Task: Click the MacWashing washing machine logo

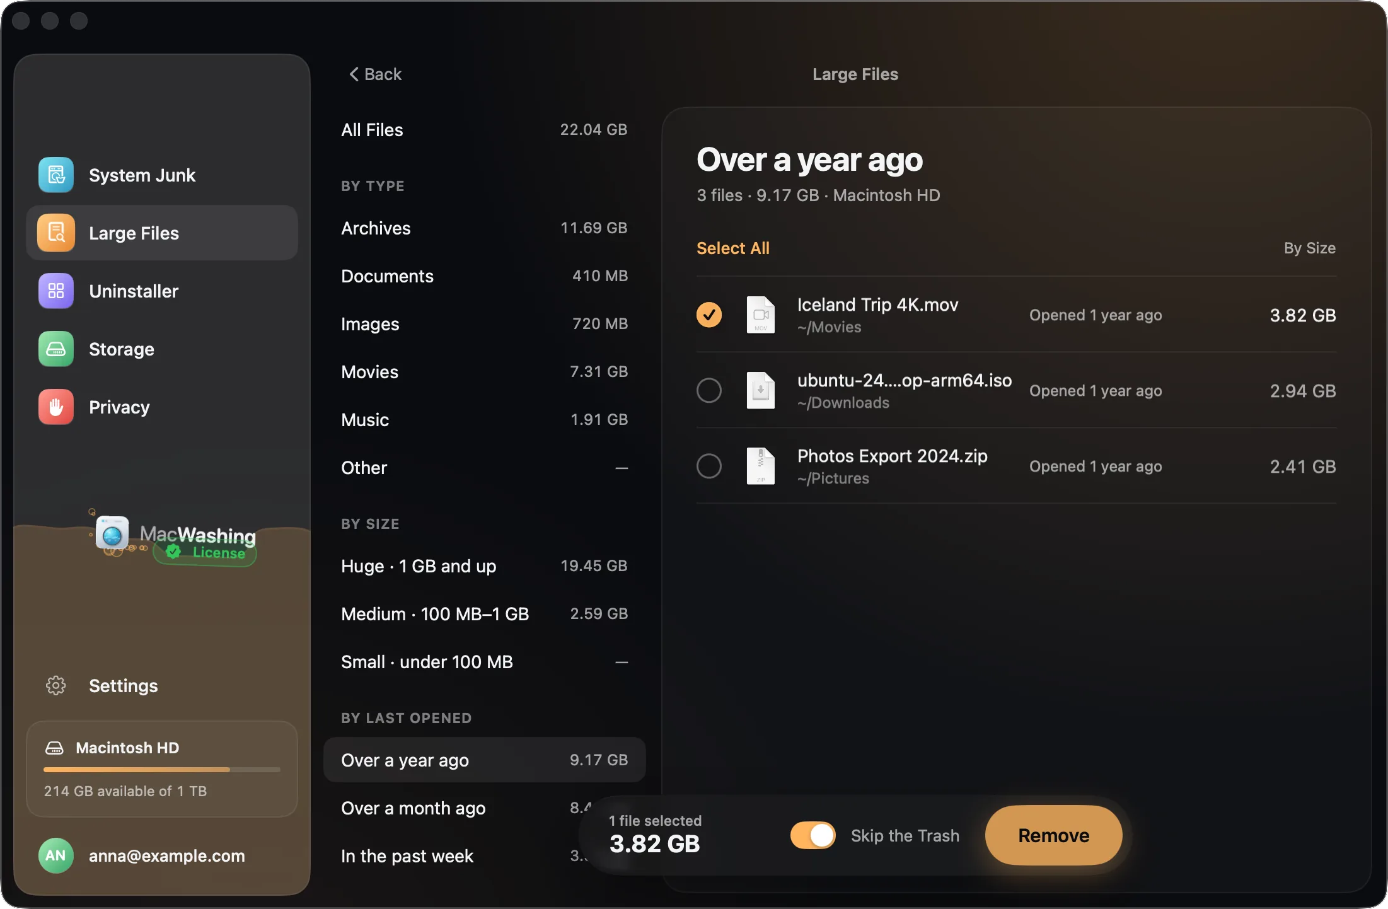Action: [x=112, y=534]
